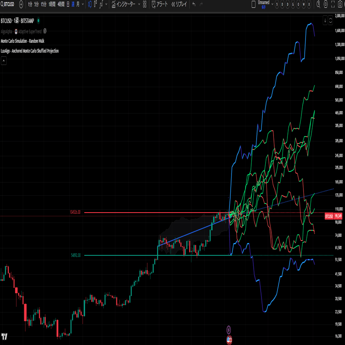Click the G user circle icon
Screen dimensions: 345x345
click(x=293, y=4)
